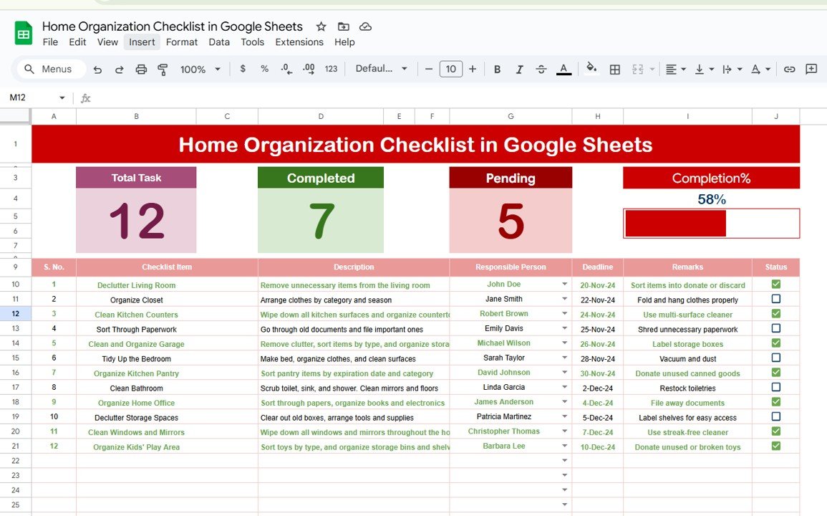827x516 pixels.
Task: Uncheck status for Organize Kitchen Pantry
Action: click(x=776, y=373)
